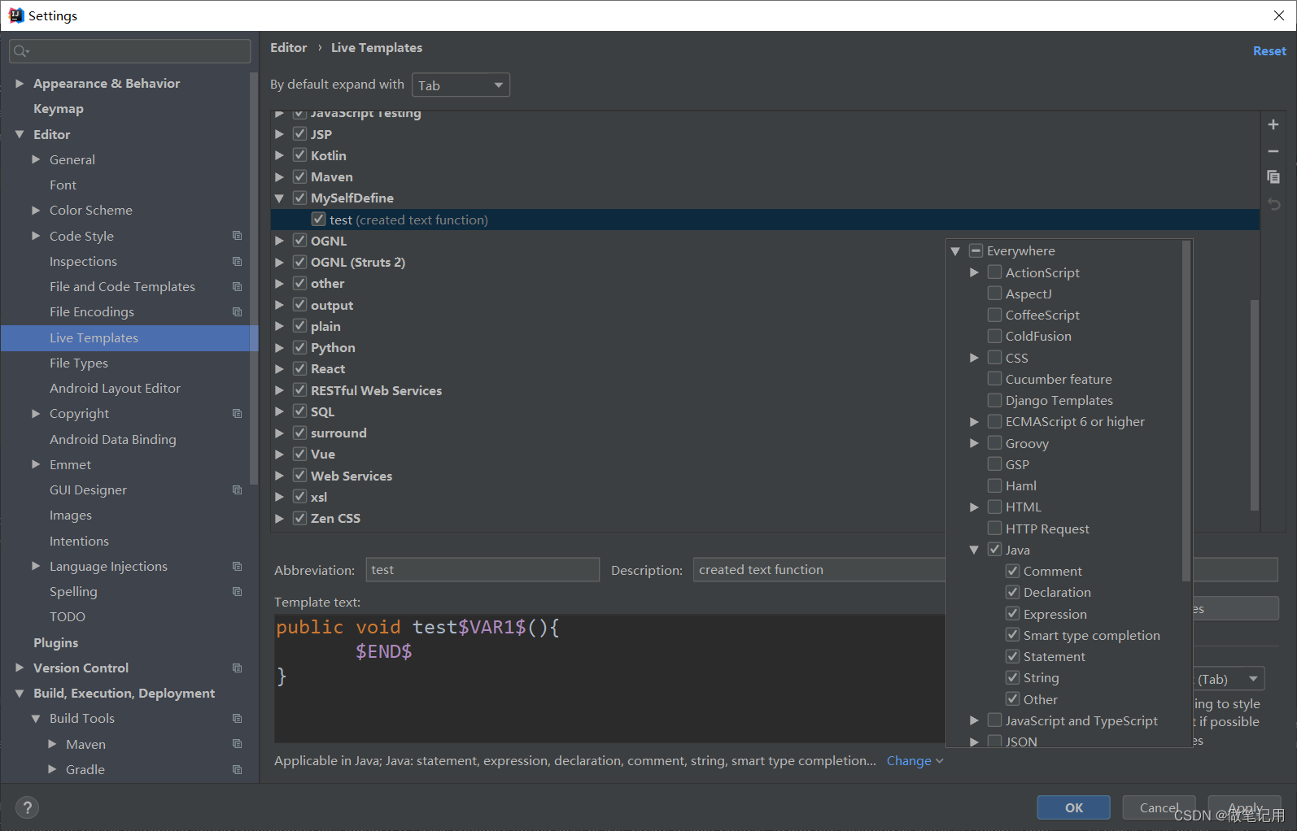Click project-level icon next to Spelling

237,591
